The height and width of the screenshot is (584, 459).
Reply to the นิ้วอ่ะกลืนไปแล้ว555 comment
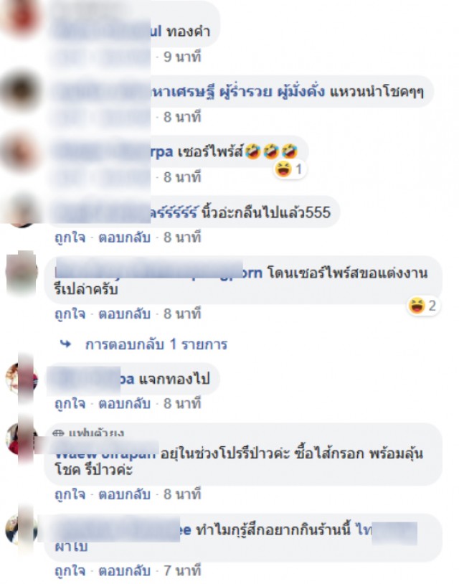pos(124,237)
